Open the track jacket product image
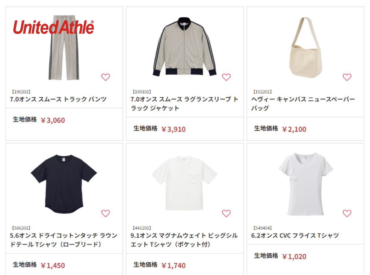Screen dimensions: 370x275 coord(184,47)
